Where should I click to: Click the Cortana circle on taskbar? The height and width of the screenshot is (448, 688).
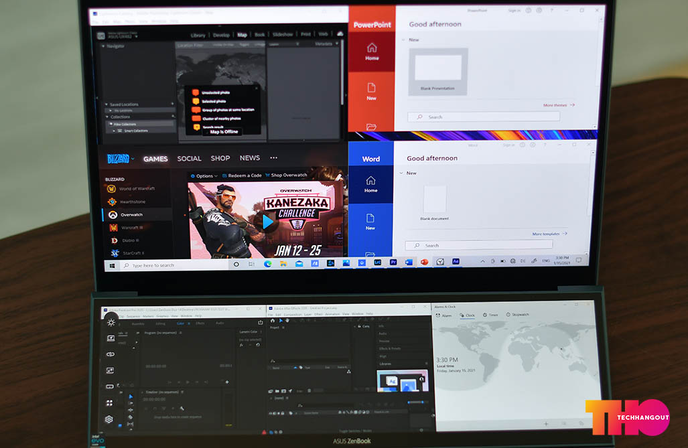tap(236, 264)
